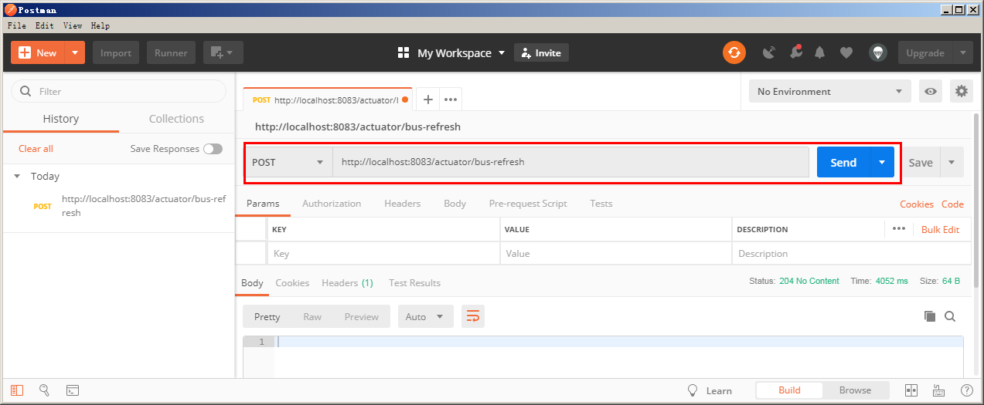Open keyboard shortcuts icon in status bar
Viewport: 984px width, 405px height.
tap(939, 390)
